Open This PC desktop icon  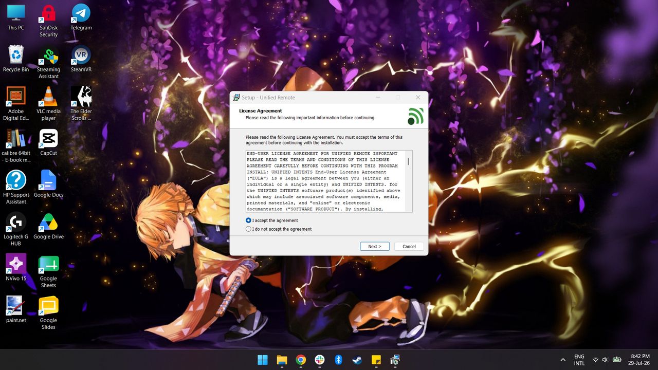tap(16, 17)
